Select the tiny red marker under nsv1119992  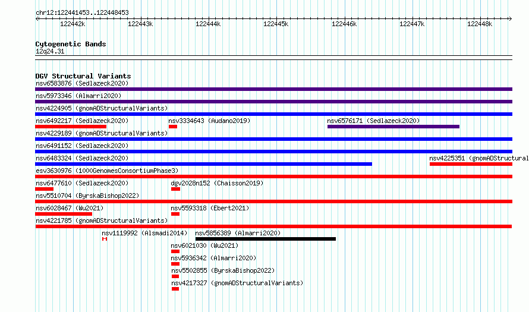(x=105, y=239)
